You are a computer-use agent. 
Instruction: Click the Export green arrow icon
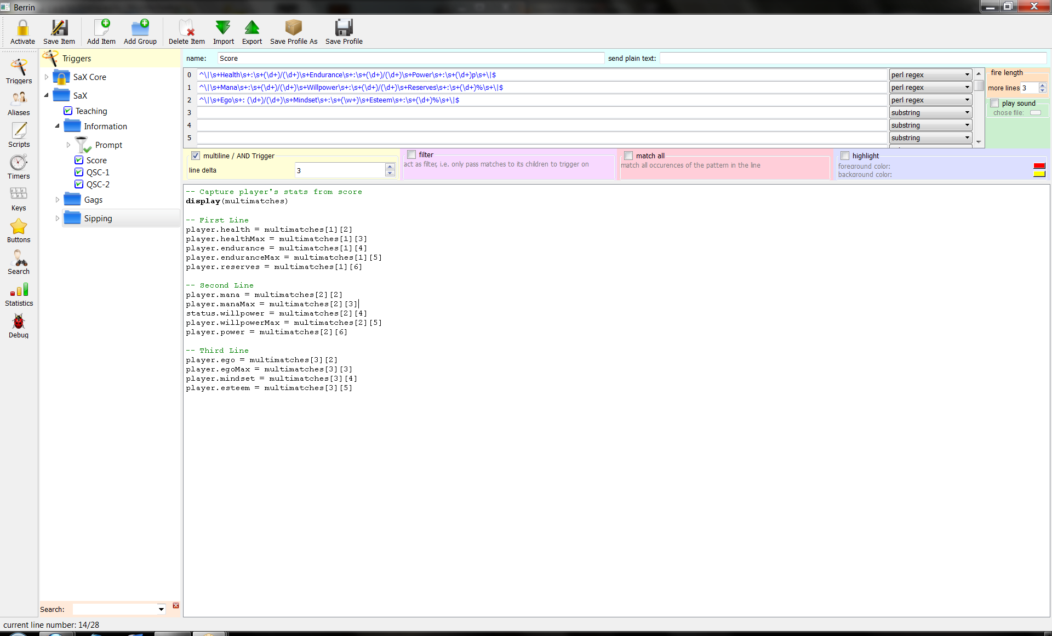[252, 27]
